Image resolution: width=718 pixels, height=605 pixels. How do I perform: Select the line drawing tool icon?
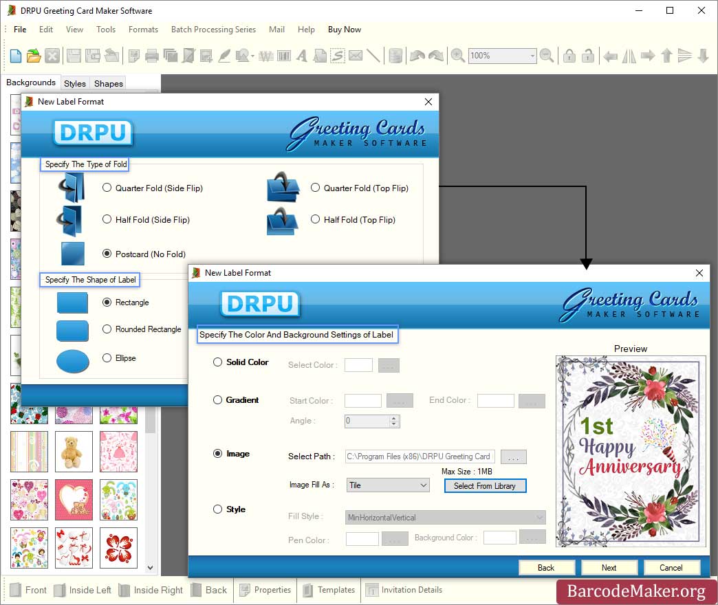373,56
